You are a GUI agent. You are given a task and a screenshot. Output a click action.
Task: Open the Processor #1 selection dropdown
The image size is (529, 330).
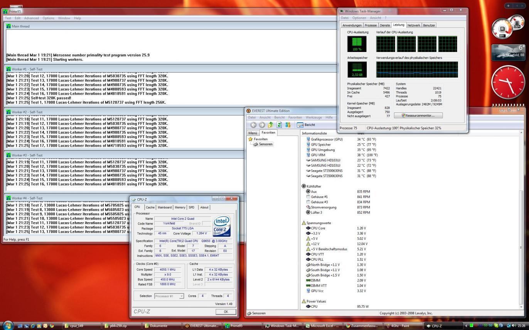[169, 296]
